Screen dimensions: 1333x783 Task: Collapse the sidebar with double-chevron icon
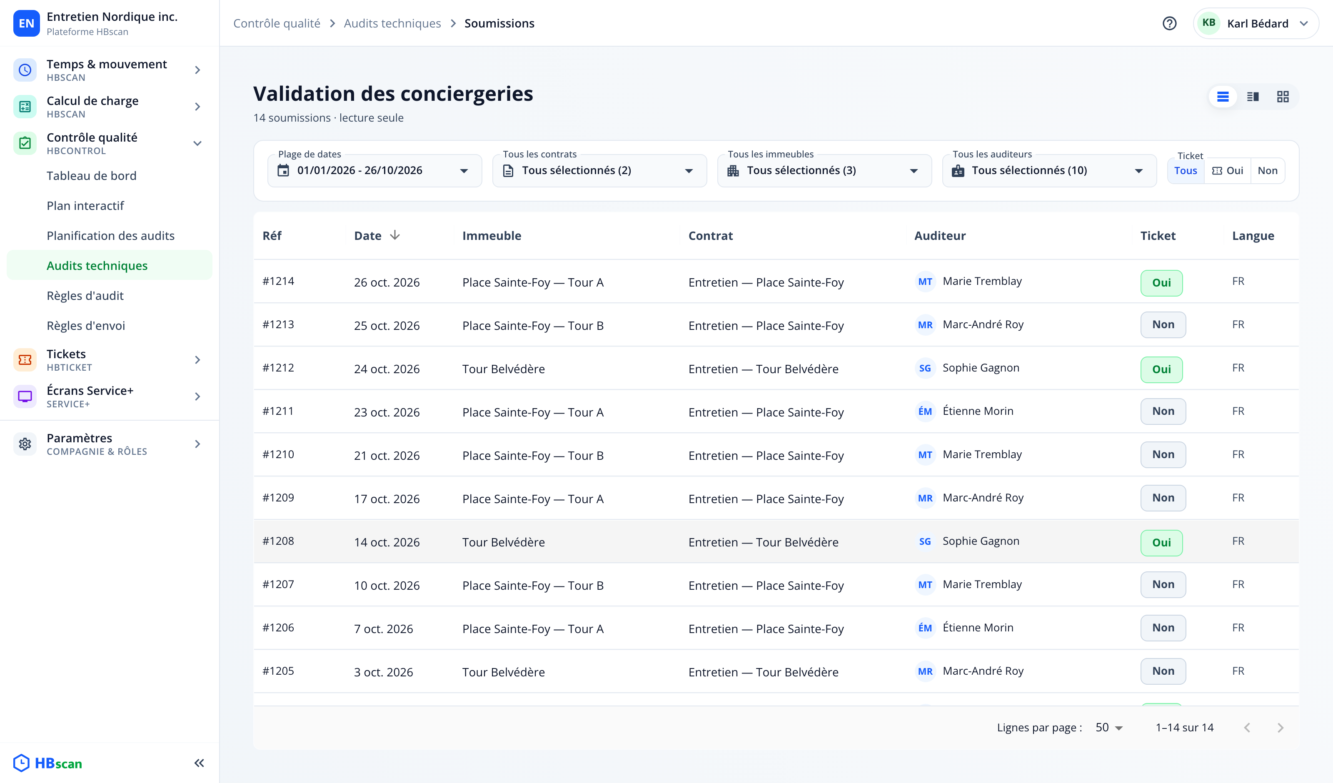[x=199, y=763]
